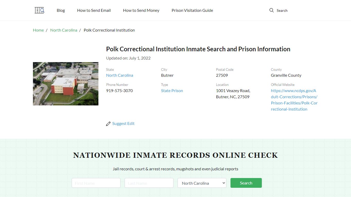Click the site logo icon

40,10
